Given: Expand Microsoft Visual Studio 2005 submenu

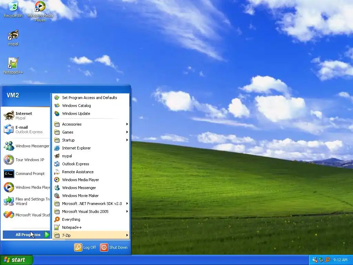Looking at the screenshot, I should 91,212.
